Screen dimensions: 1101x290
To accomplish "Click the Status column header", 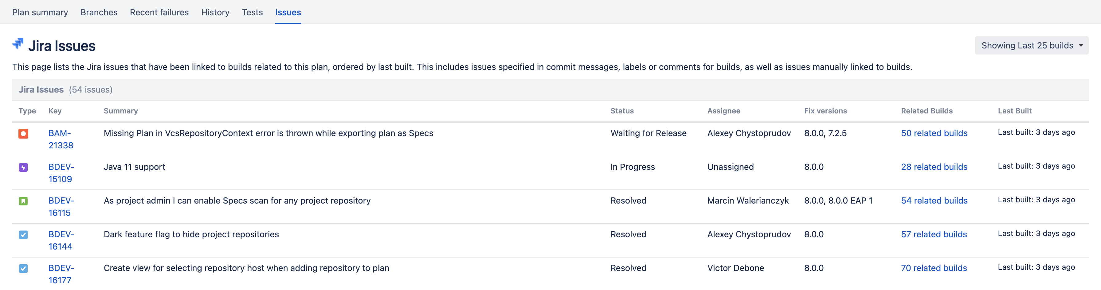I will (622, 111).
